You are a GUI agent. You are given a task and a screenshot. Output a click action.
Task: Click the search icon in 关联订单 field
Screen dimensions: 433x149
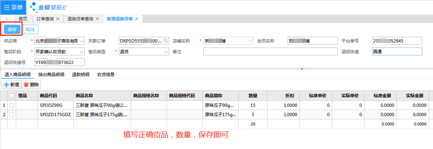[166, 41]
